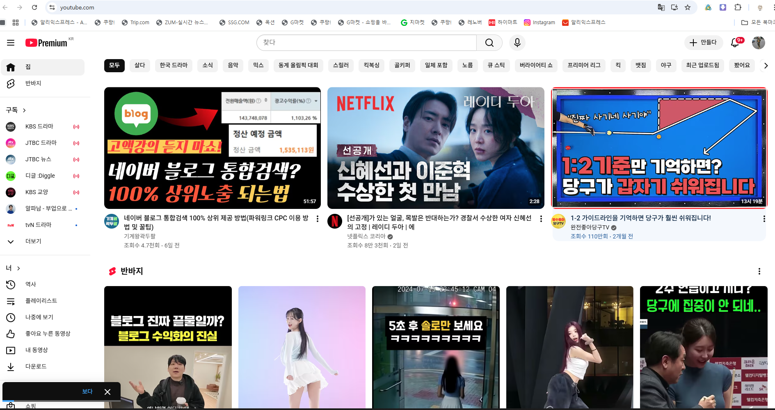Open the SSG.COM bookmark
775x410 pixels.
tap(234, 23)
